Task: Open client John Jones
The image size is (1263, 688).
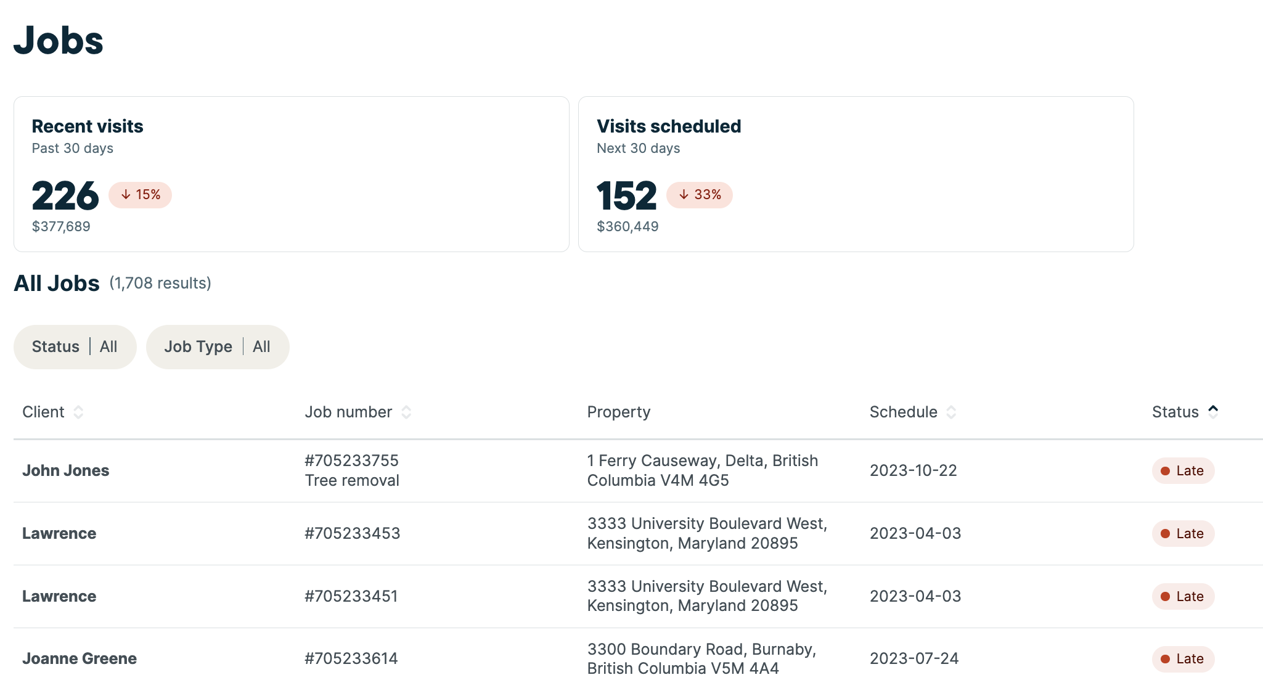Action: point(66,470)
